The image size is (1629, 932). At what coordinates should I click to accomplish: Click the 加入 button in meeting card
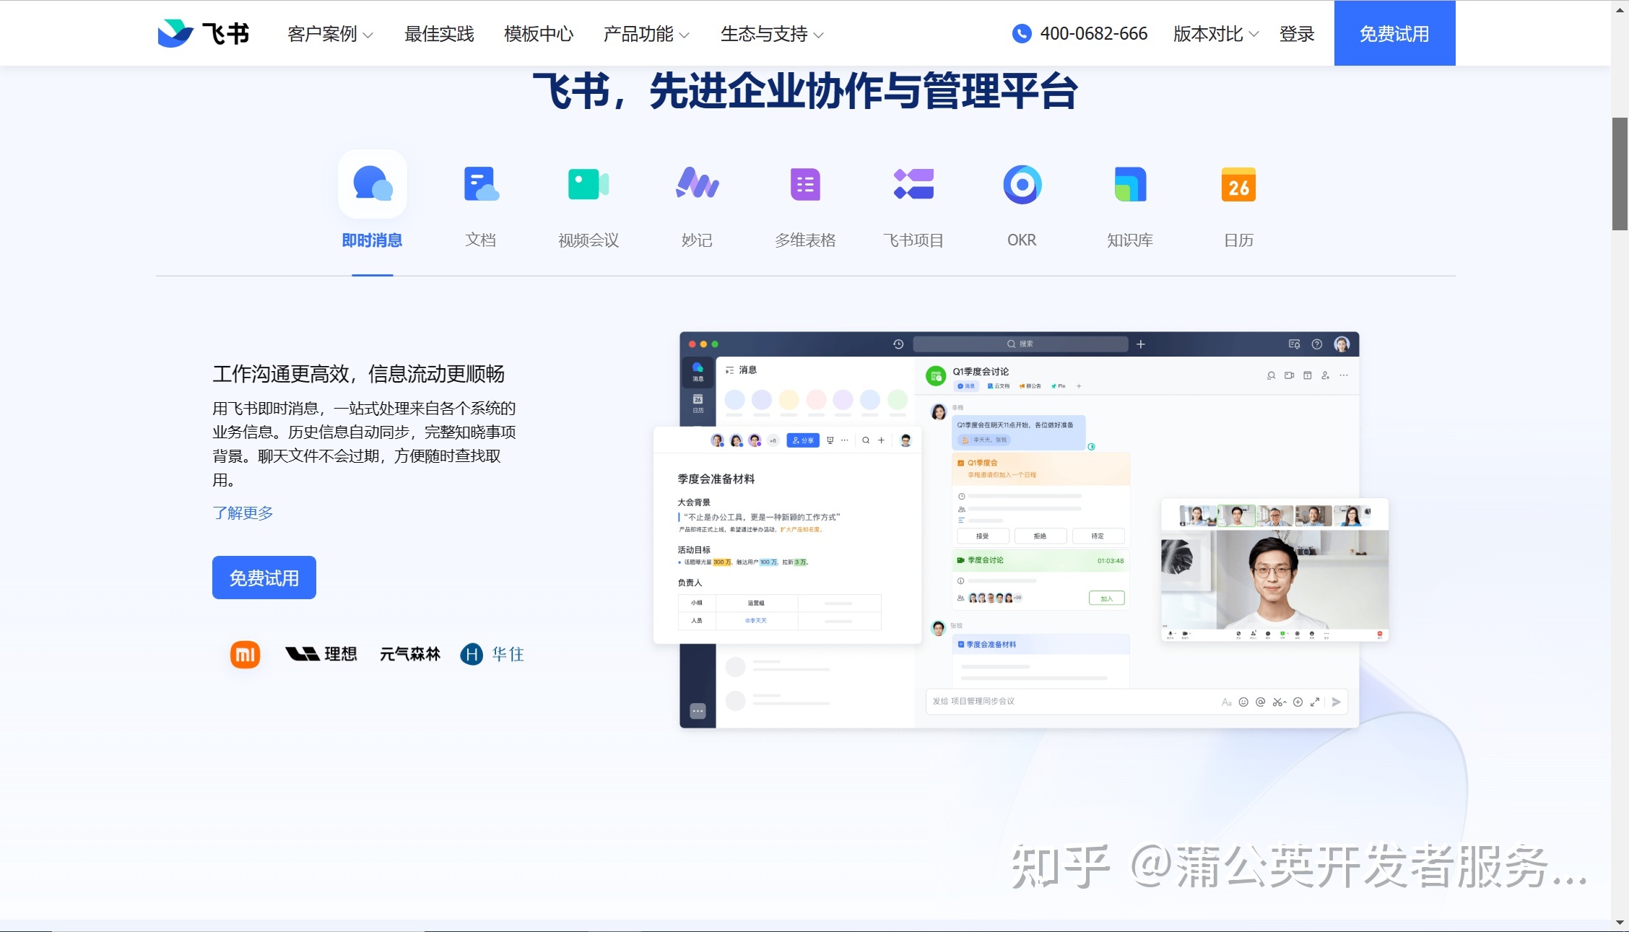[1106, 598]
